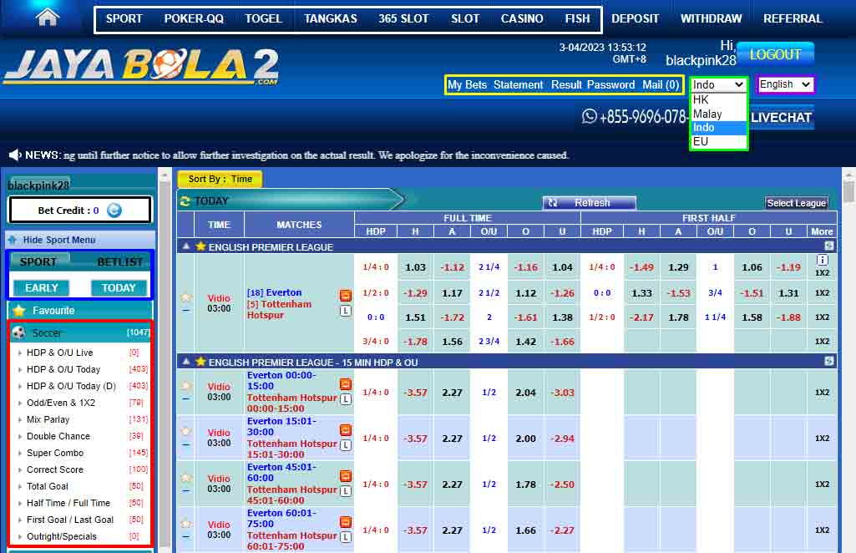Open live TV icon for Everton 15:01-30:00

346,430
